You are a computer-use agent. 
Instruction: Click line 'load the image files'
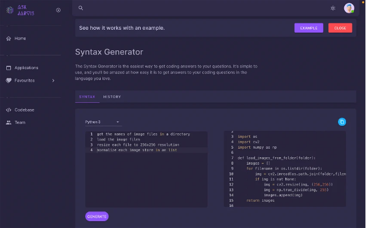point(118,139)
